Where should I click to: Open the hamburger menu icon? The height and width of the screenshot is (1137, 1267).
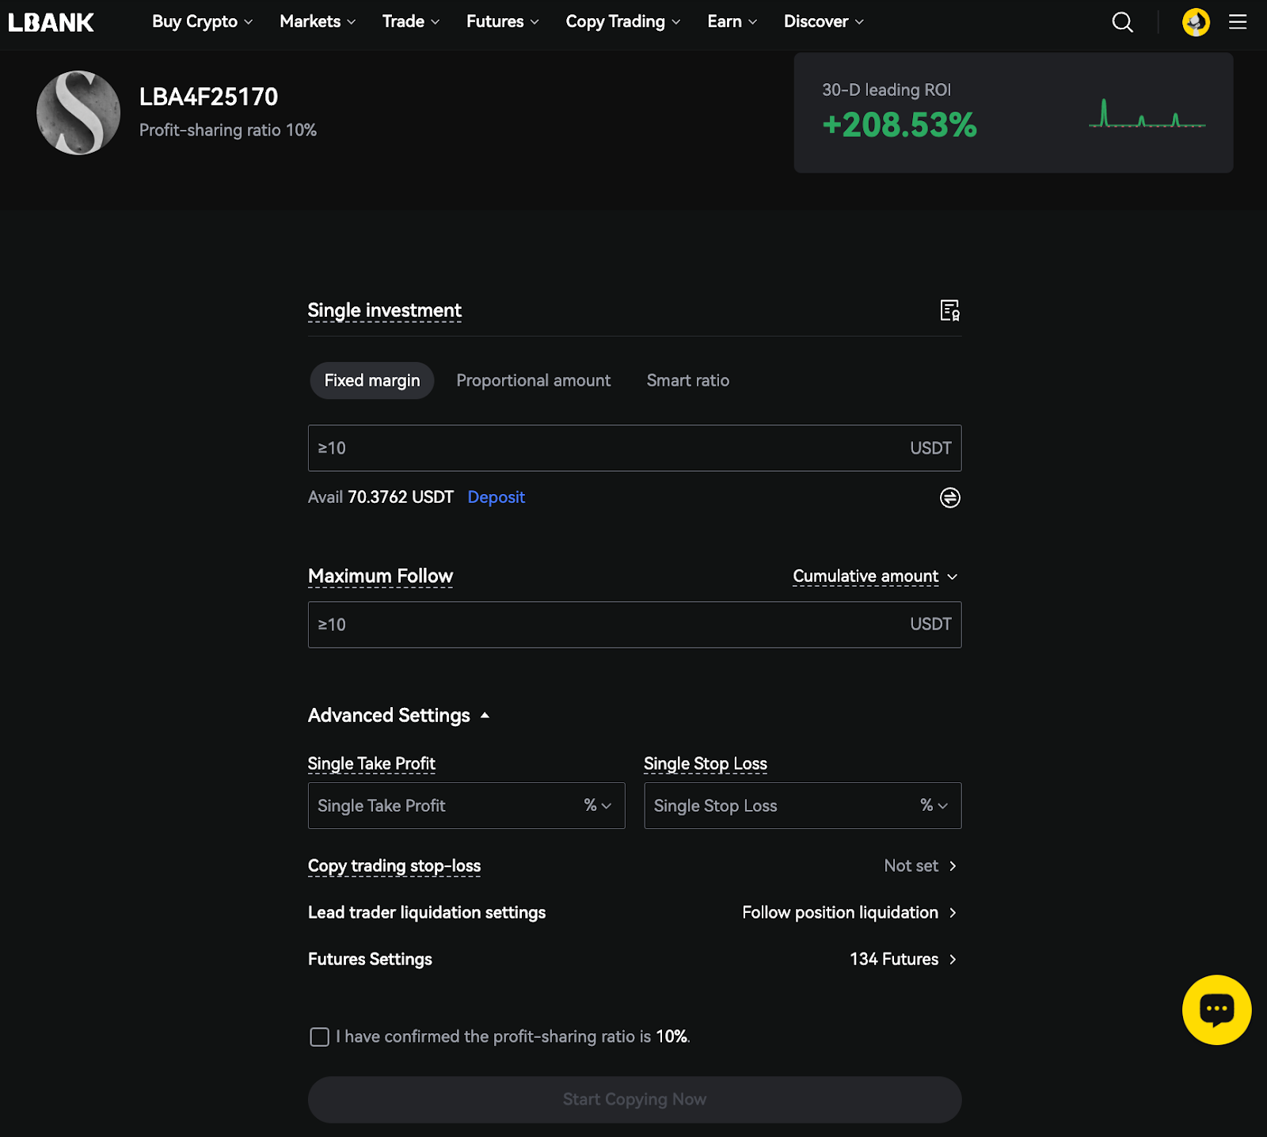click(x=1238, y=22)
